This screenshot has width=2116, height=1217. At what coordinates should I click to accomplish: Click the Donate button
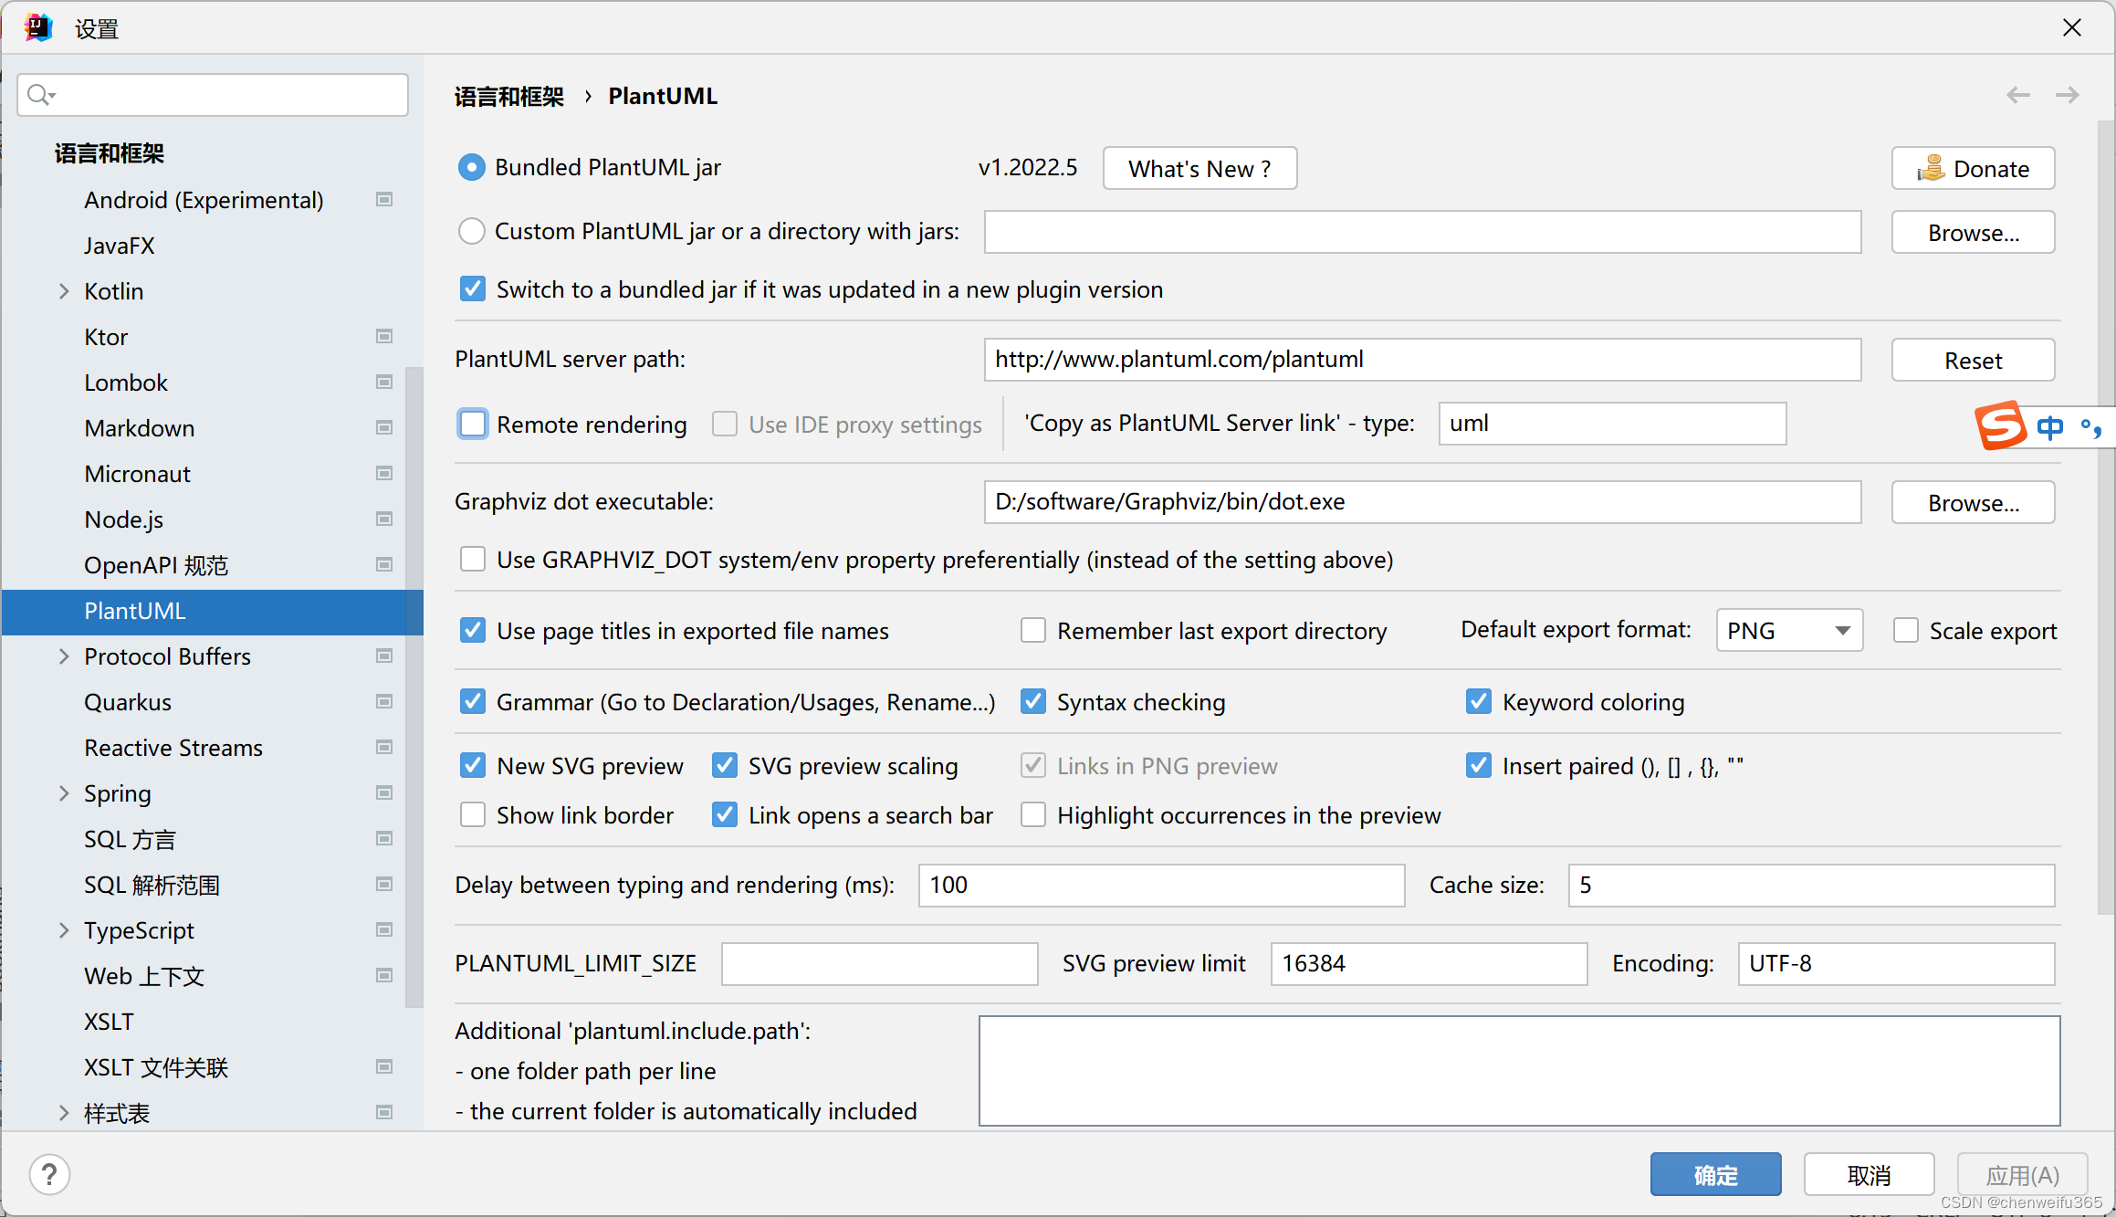[1972, 168]
